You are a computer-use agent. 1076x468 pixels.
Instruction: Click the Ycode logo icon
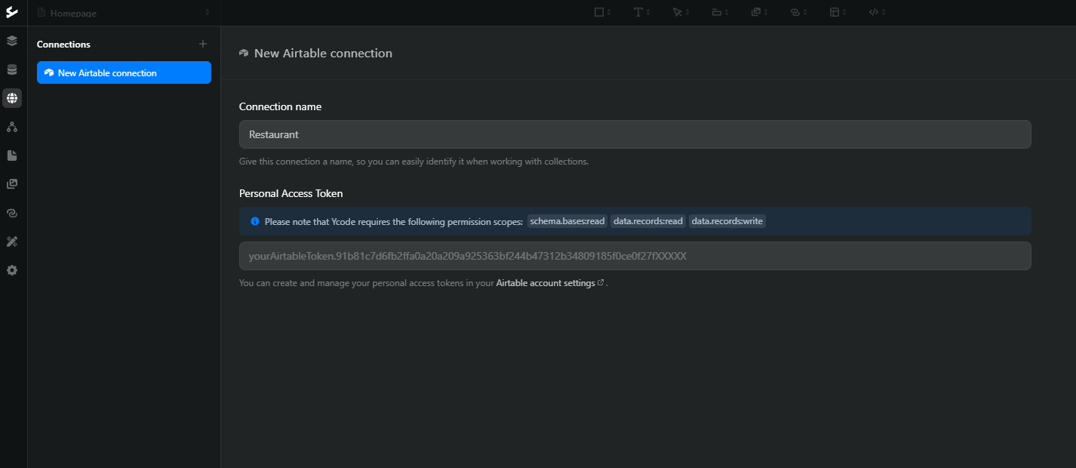pos(12,12)
